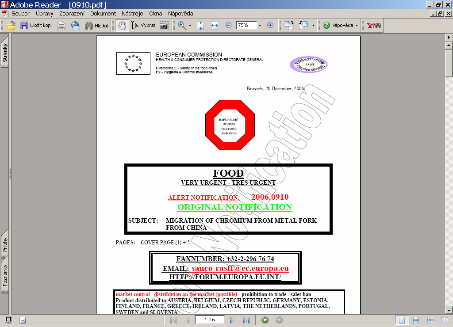Expand the hidden toolbar items arrow
This screenshot has height=327, width=453.
[314, 25]
